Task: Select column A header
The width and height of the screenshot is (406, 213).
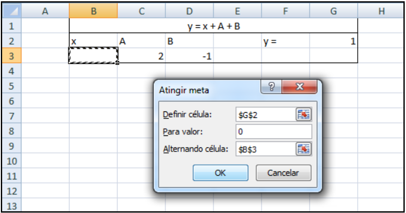Action: (45, 12)
